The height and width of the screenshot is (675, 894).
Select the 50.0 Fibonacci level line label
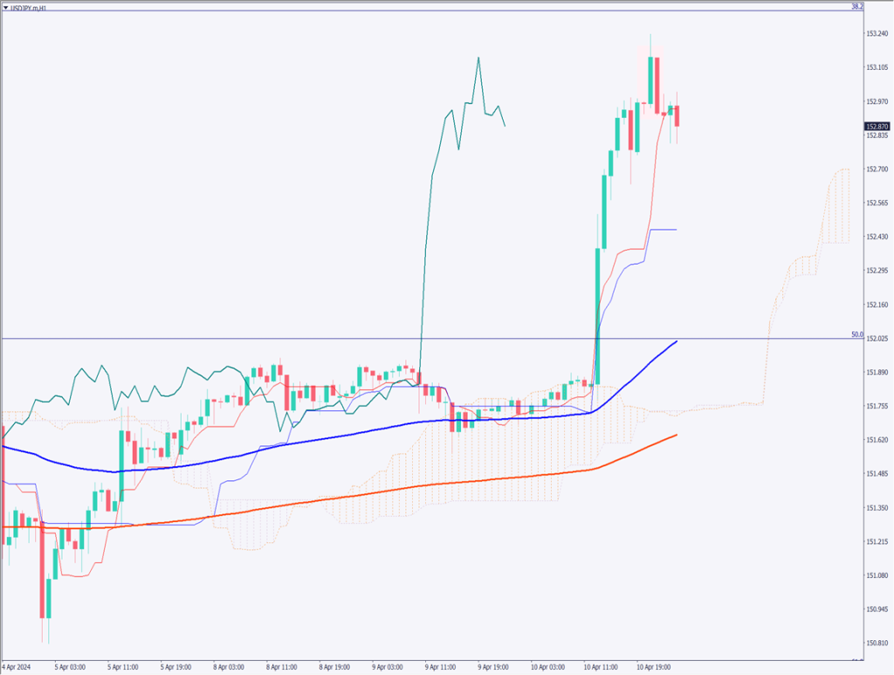(856, 334)
